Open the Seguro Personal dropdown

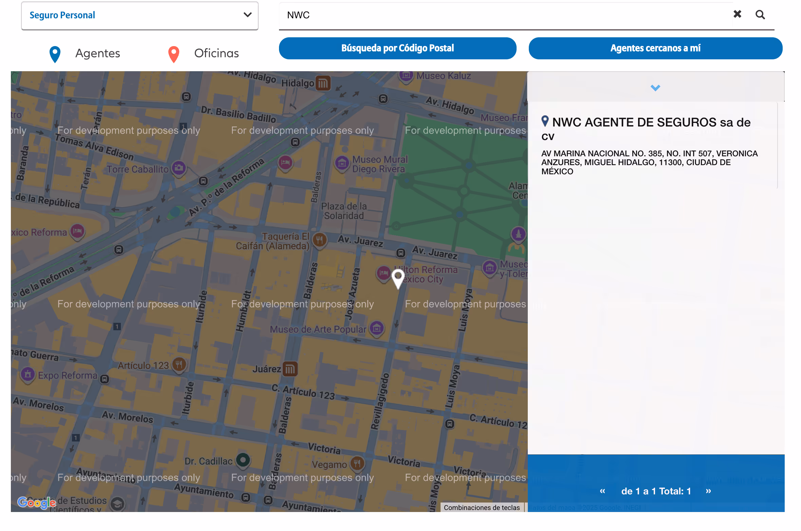point(139,16)
